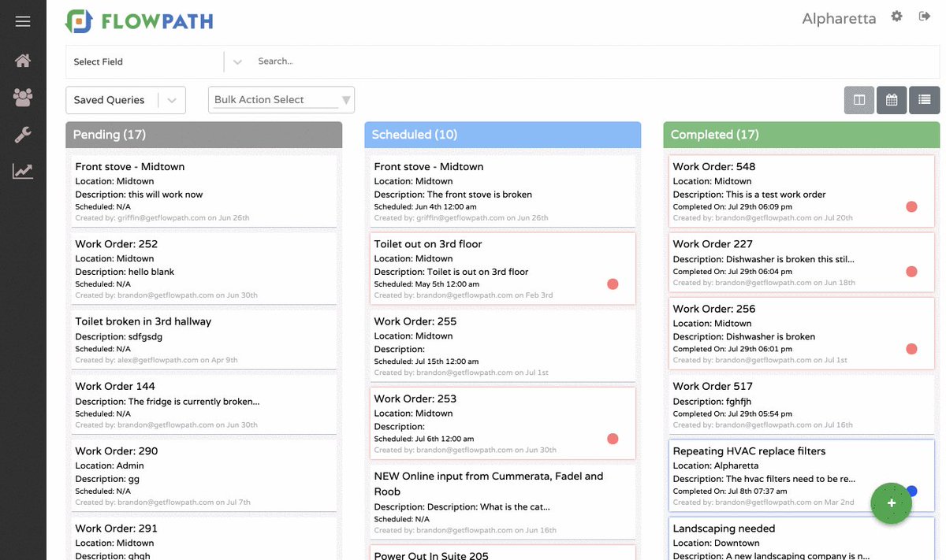Click 'Location: Alpharetta' on HVAC card
This screenshot has height=560, width=946.
pos(716,465)
